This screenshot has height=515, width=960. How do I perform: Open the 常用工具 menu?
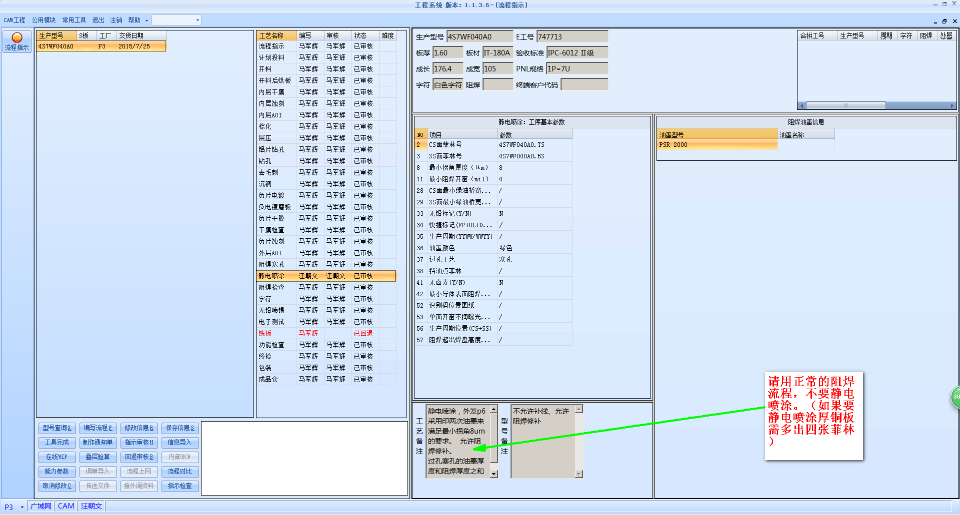click(74, 20)
